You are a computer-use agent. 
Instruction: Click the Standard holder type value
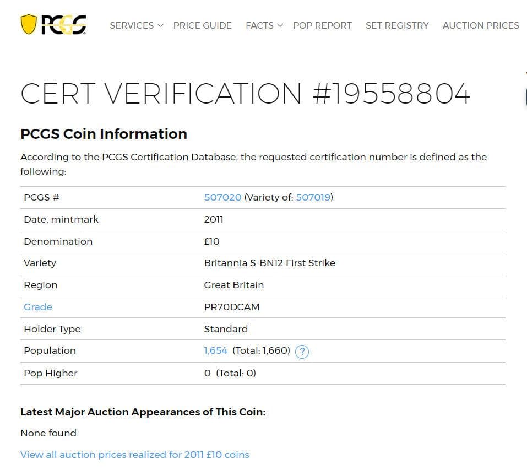point(226,329)
